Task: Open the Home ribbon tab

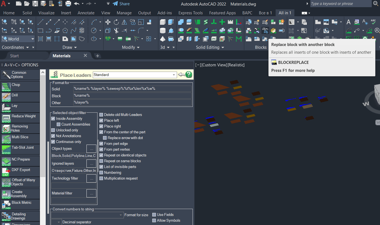Action: tap(9, 13)
